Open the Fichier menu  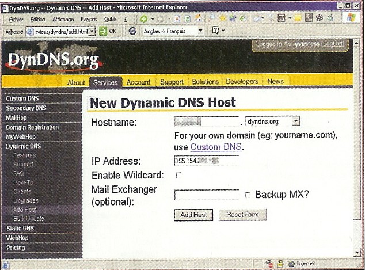pos(16,20)
